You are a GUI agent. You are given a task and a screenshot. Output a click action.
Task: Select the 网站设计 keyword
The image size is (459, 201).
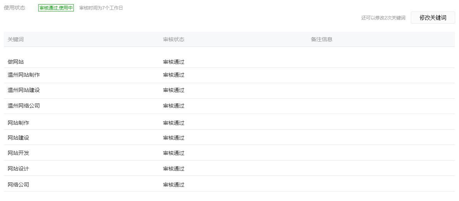[x=18, y=169]
